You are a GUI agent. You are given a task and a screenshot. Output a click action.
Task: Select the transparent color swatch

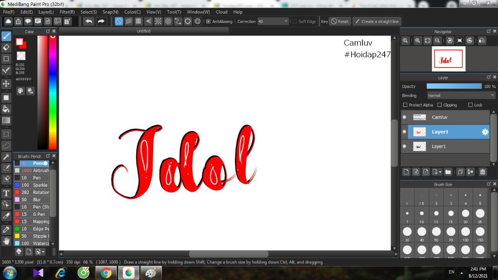(21, 56)
